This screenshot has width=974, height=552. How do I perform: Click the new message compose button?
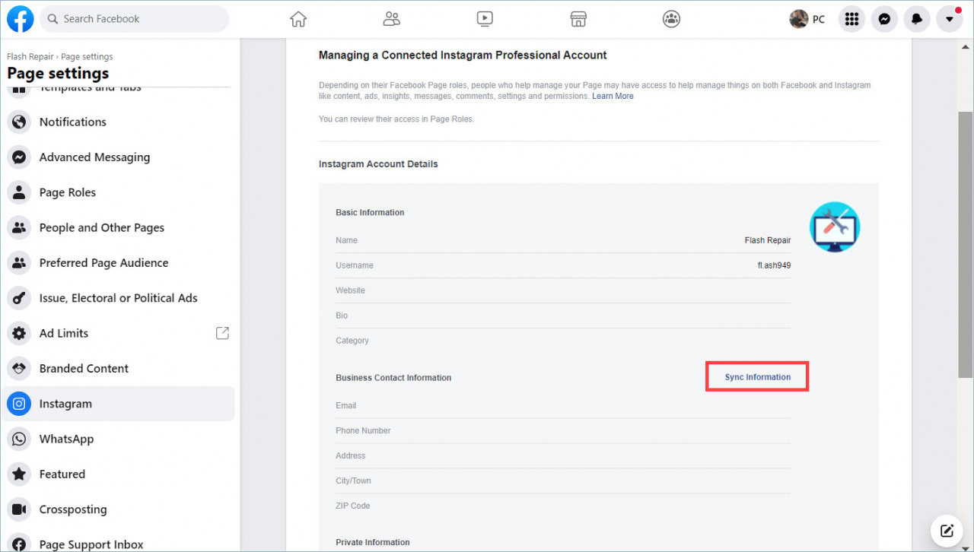[x=947, y=531]
